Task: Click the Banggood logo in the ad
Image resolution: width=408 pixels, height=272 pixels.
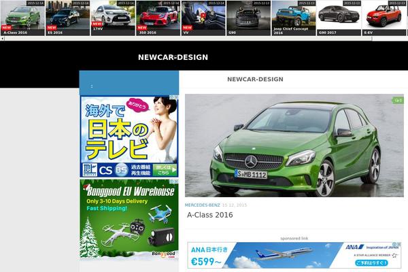Action: point(164,254)
